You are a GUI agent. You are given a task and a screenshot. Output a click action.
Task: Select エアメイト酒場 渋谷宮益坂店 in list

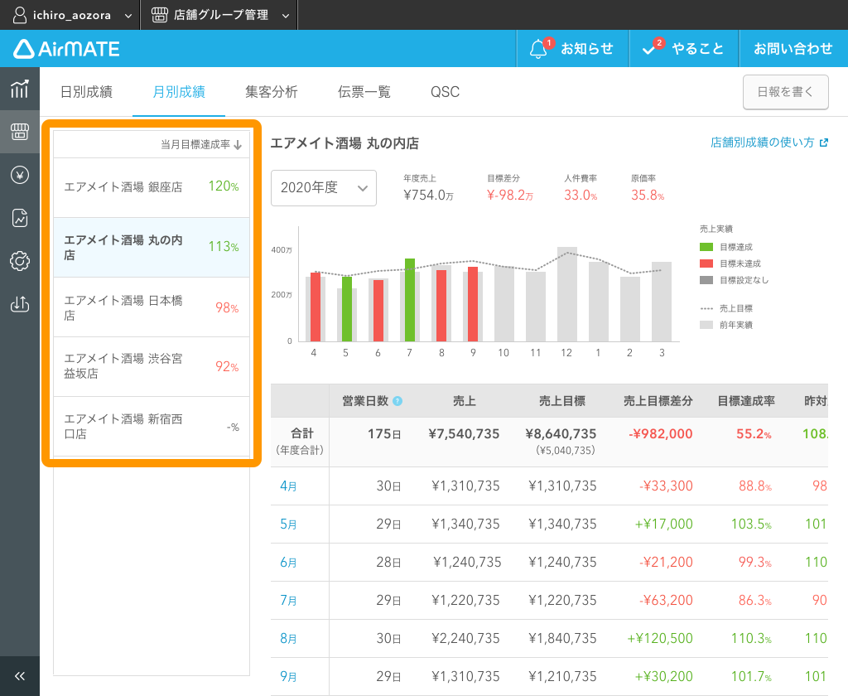[152, 367]
